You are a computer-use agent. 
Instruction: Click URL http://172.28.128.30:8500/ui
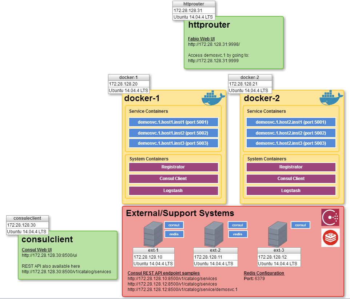49,255
